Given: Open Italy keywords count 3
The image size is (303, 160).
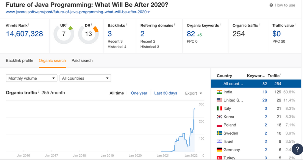Looking at the screenshot, I should click(266, 109).
